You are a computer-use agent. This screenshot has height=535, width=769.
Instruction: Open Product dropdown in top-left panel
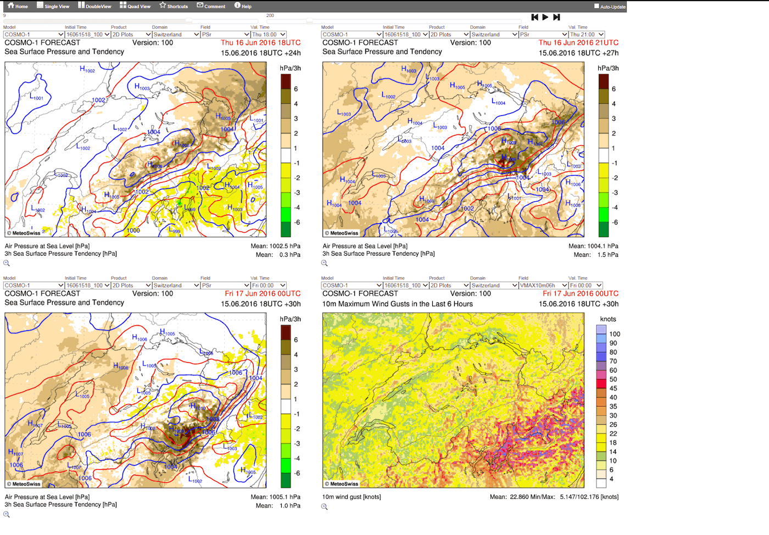(131, 35)
